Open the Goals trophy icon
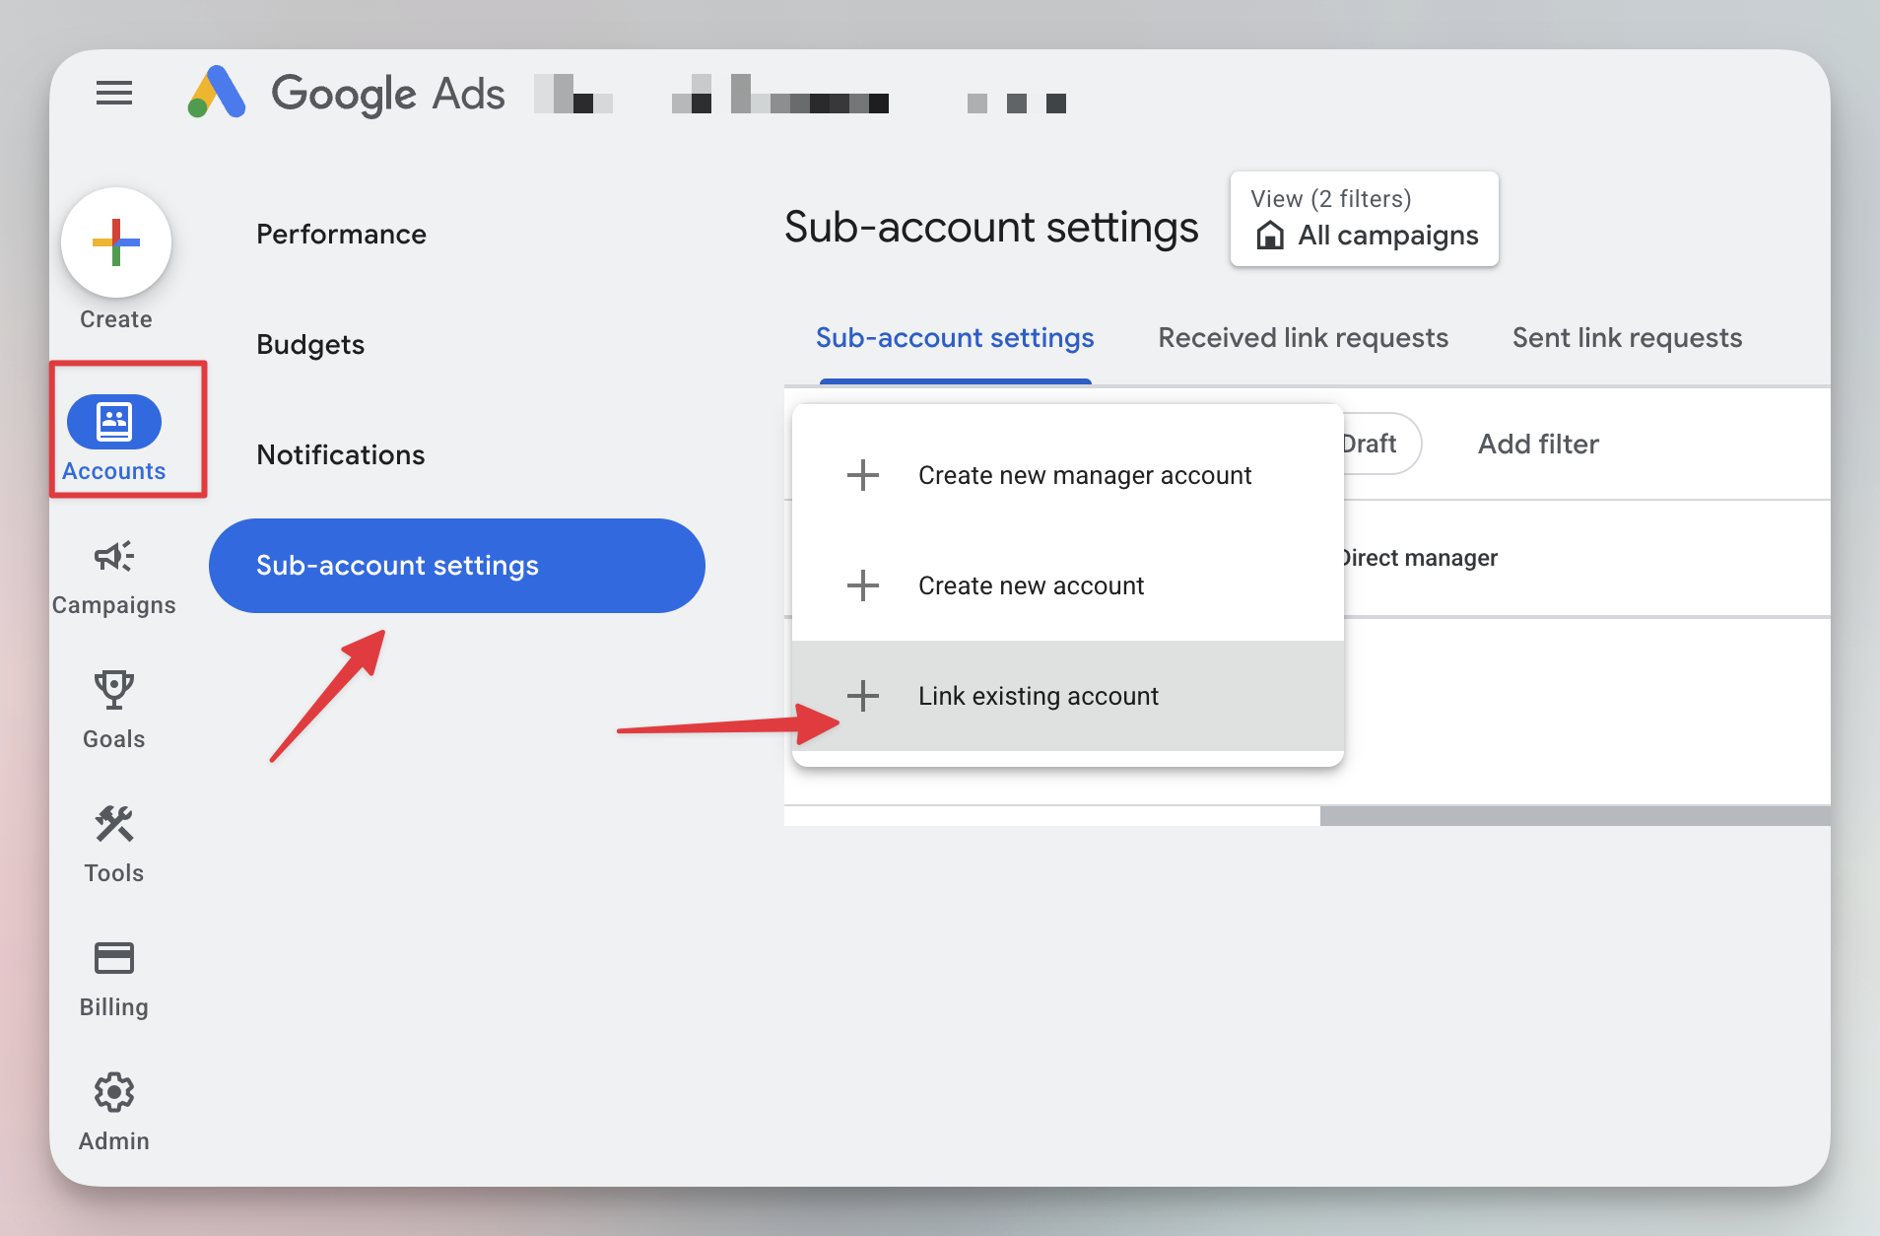 (x=114, y=690)
